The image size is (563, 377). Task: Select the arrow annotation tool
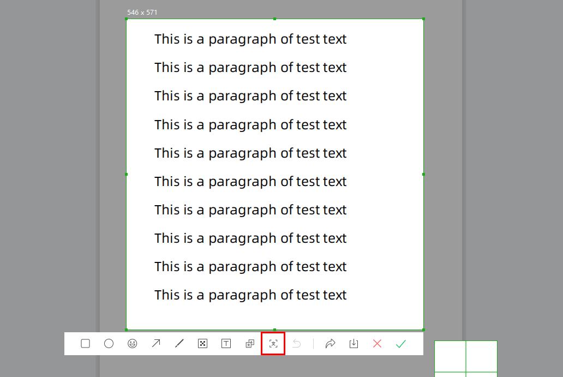pos(156,344)
